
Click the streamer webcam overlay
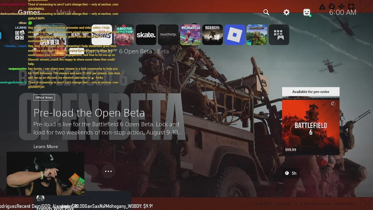pos(45,174)
